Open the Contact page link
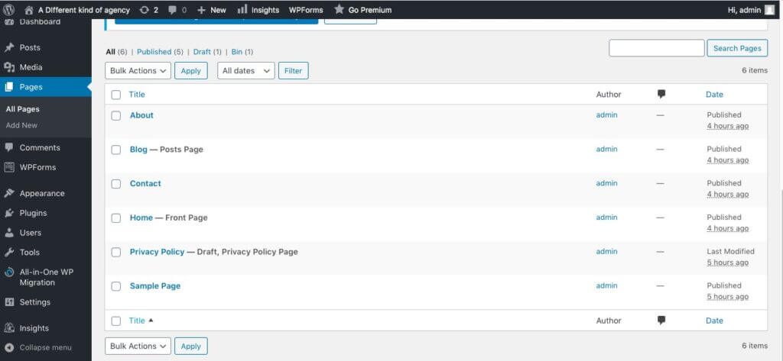This screenshot has height=361, width=783. tap(145, 183)
